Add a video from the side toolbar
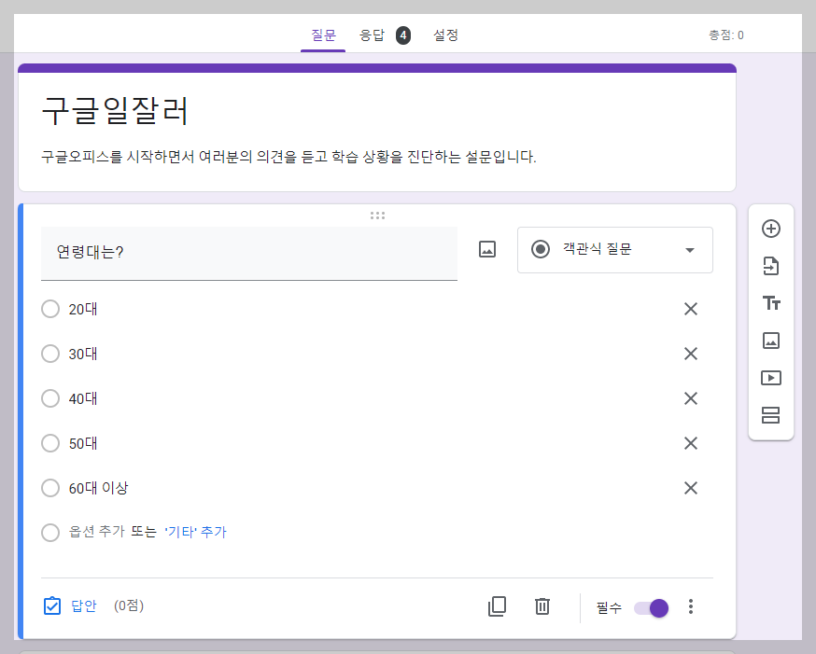This screenshot has width=816, height=654. pos(771,378)
